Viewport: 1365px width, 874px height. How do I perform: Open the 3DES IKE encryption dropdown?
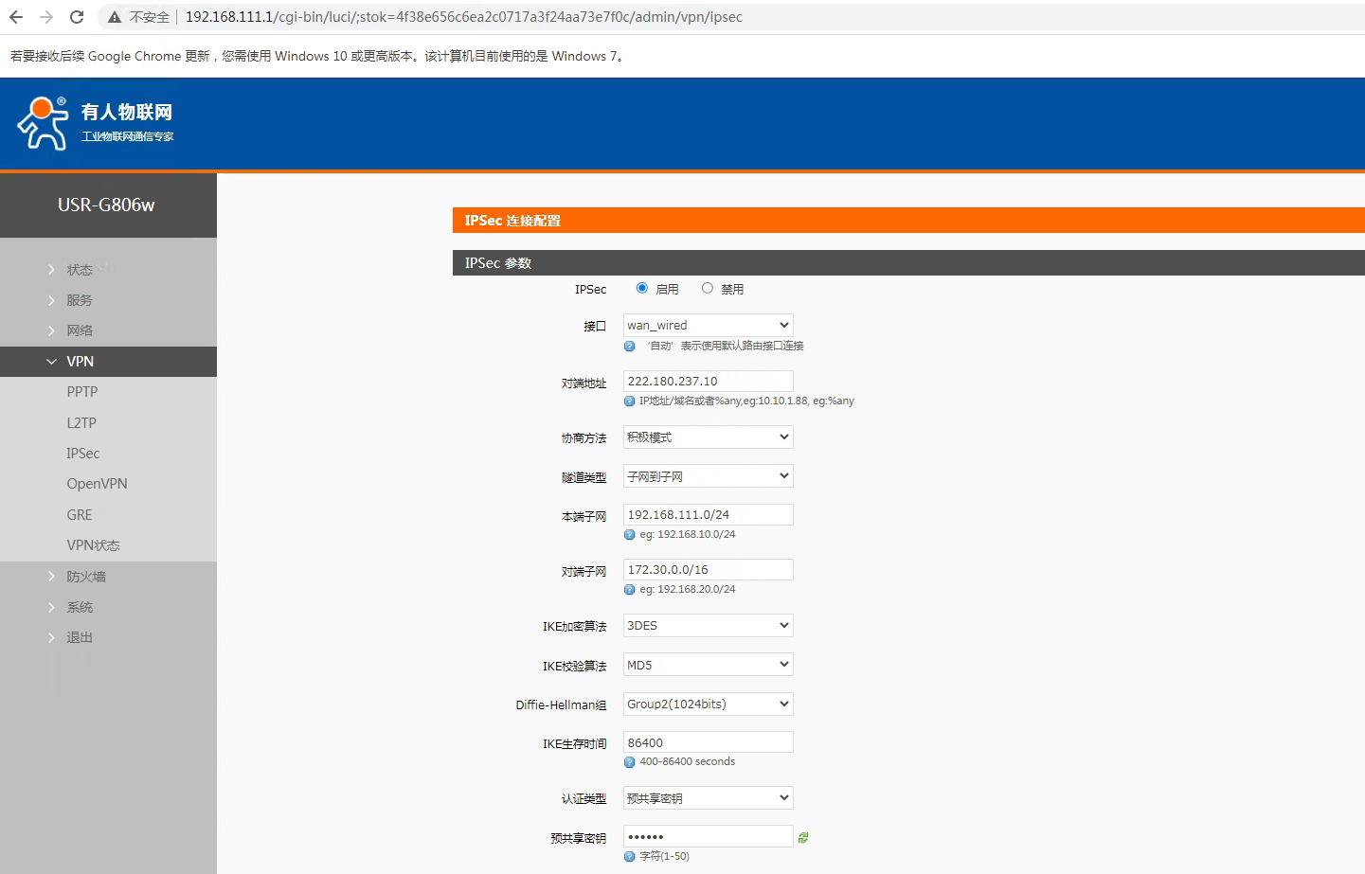click(x=708, y=625)
